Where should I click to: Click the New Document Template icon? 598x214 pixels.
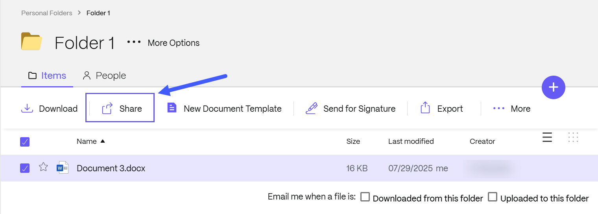pos(172,108)
